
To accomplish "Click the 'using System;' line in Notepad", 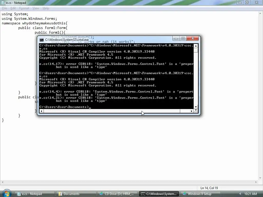I will point(15,14).
